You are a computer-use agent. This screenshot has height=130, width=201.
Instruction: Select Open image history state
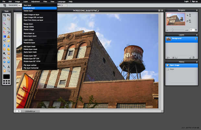pos(182,65)
